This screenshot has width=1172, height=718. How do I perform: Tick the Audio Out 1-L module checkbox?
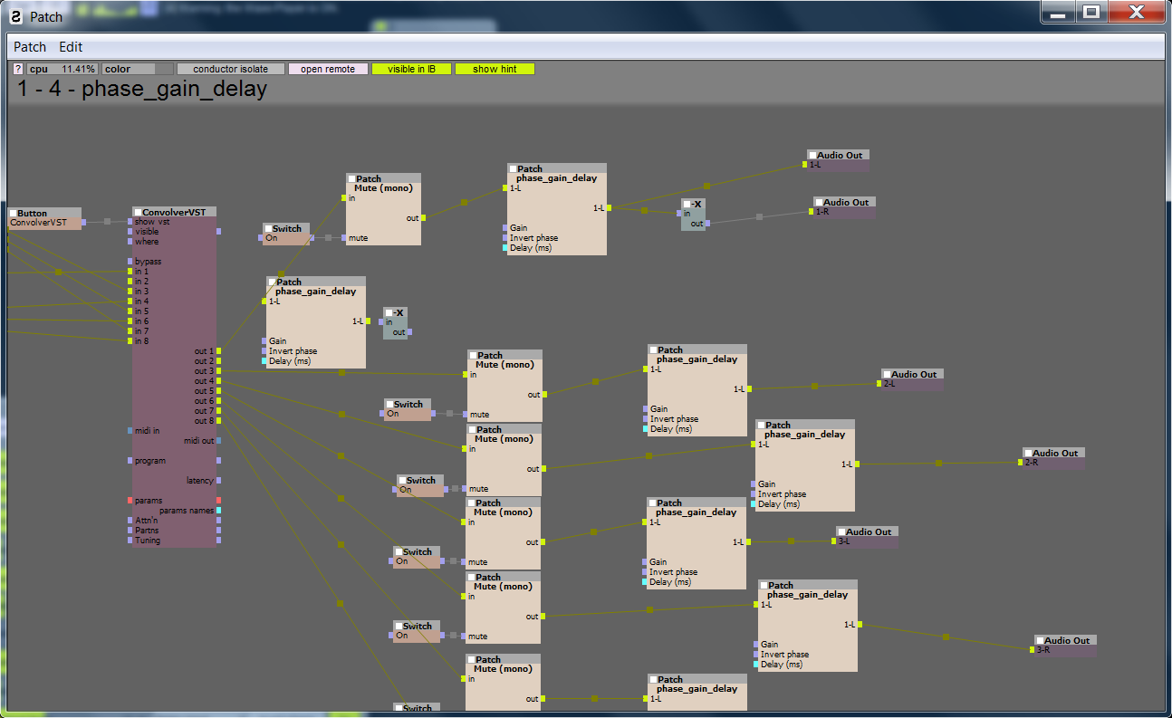point(812,155)
